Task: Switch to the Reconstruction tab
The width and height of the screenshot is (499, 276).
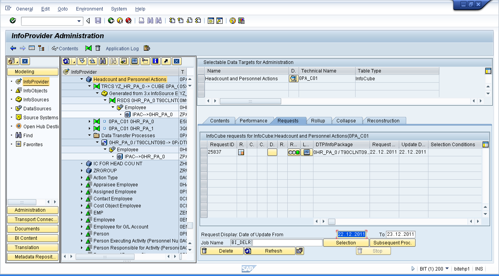Action: [383, 121]
